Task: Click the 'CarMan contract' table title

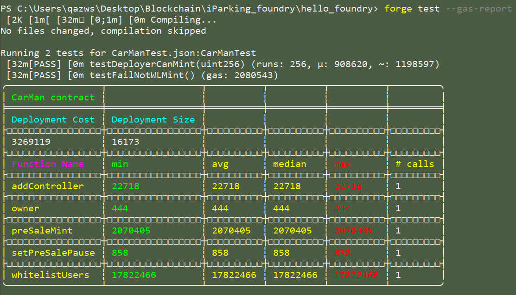Action: [53, 98]
